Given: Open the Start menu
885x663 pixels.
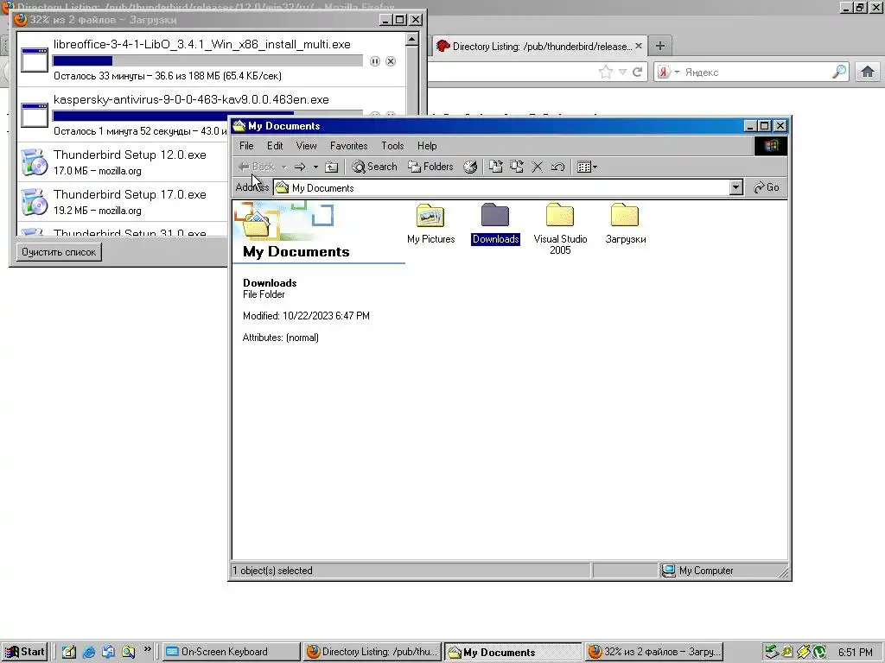Looking at the screenshot, I should click(24, 652).
